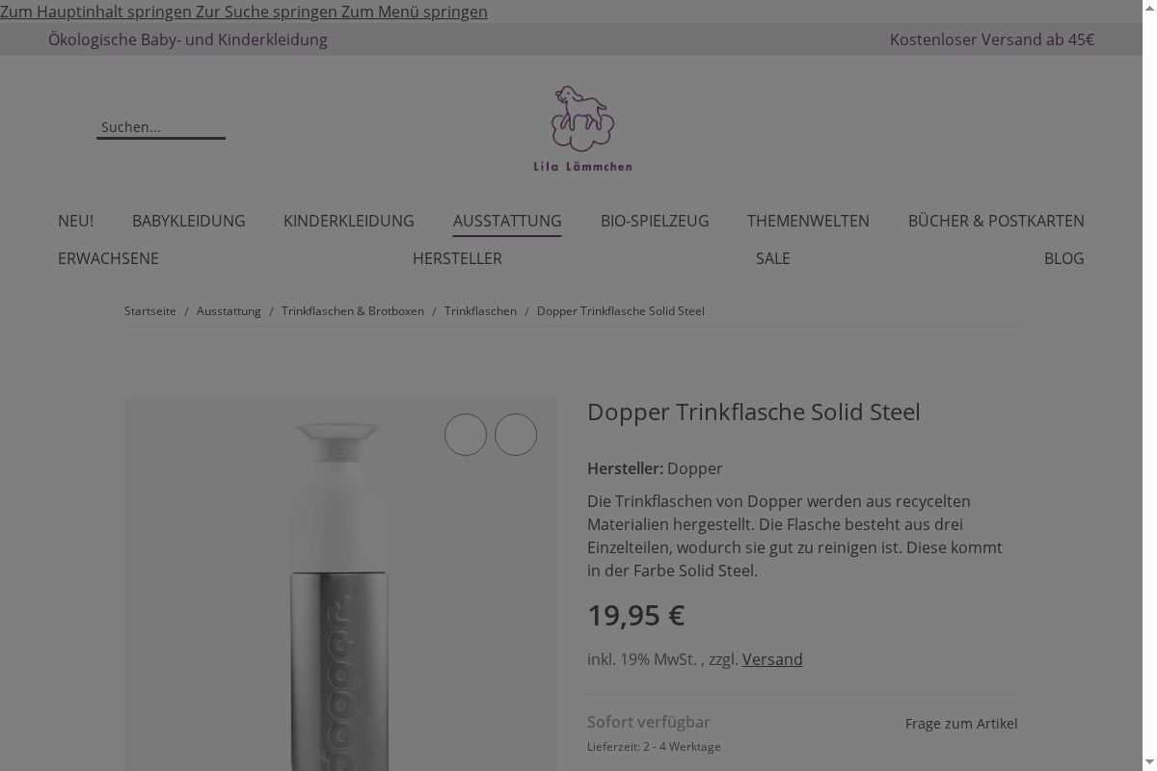Viewport: 1157px width, 771px height.
Task: Open the Kinderkleidung menu
Action: 349,221
